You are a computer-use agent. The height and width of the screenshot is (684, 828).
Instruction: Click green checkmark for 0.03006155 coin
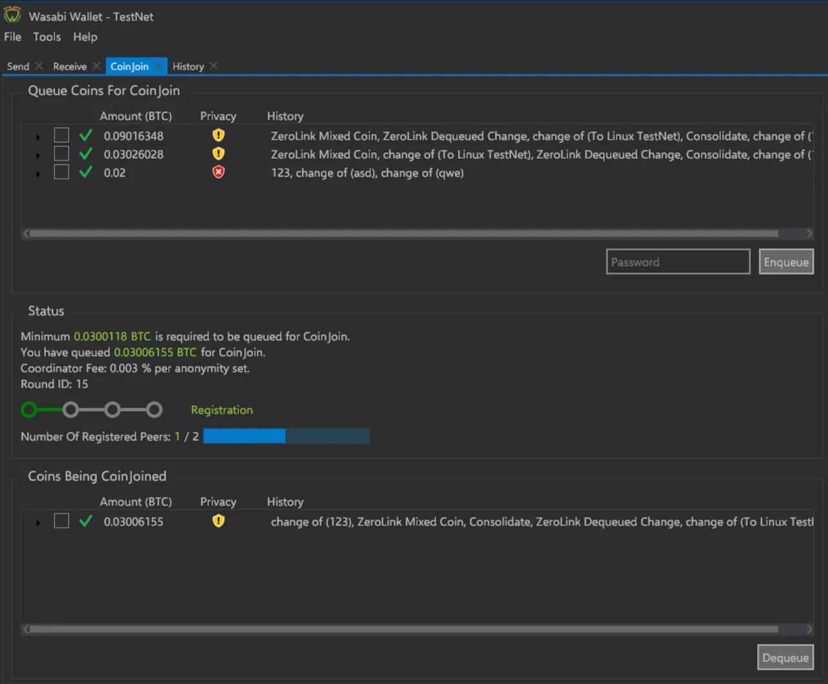click(85, 521)
